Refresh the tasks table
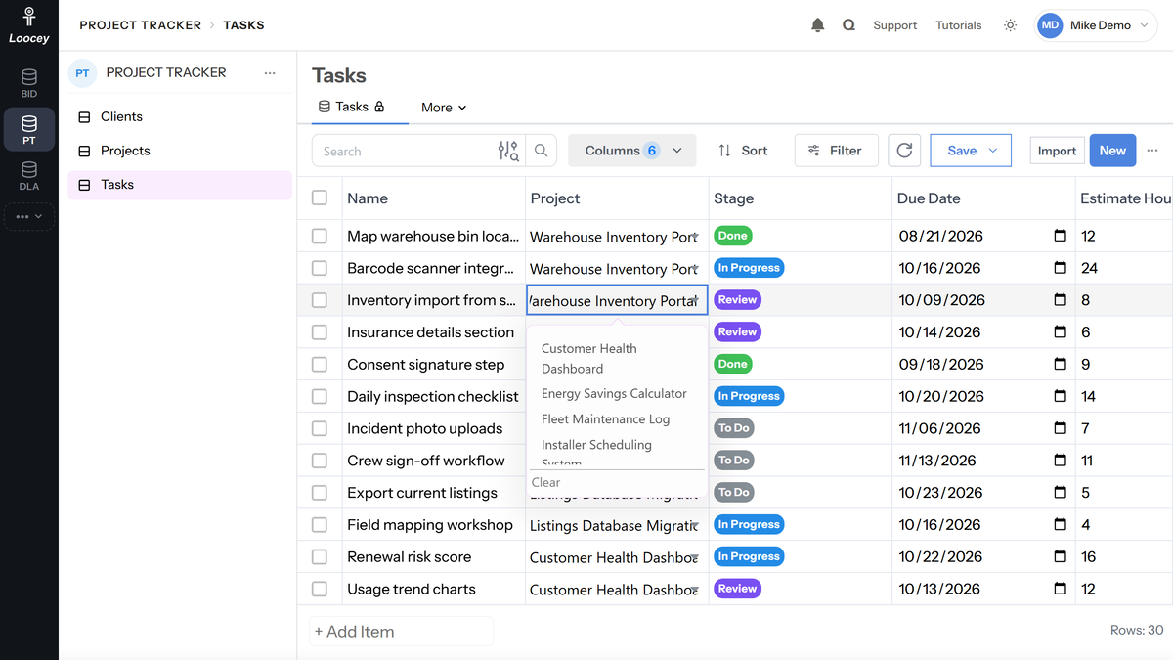The image size is (1173, 660). (x=904, y=151)
